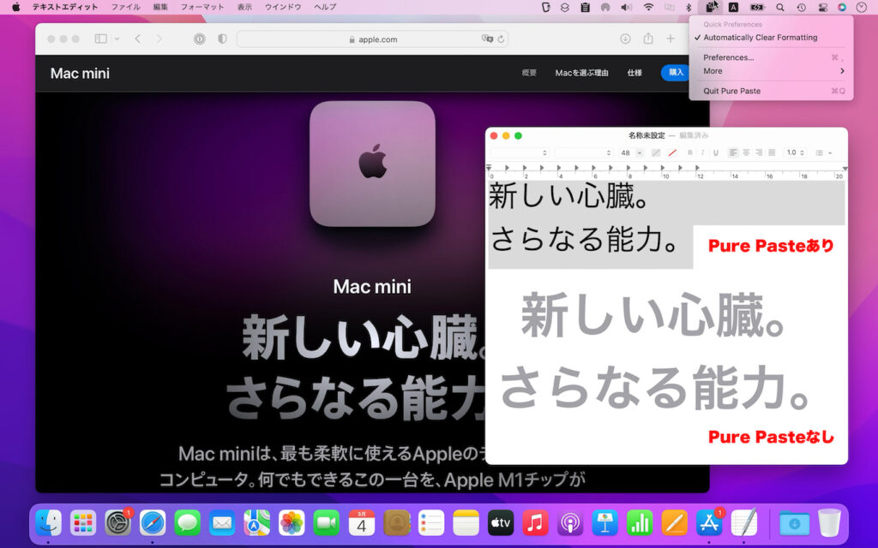Screen dimensions: 878x548
Task: Select right text alignment
Action: point(757,152)
